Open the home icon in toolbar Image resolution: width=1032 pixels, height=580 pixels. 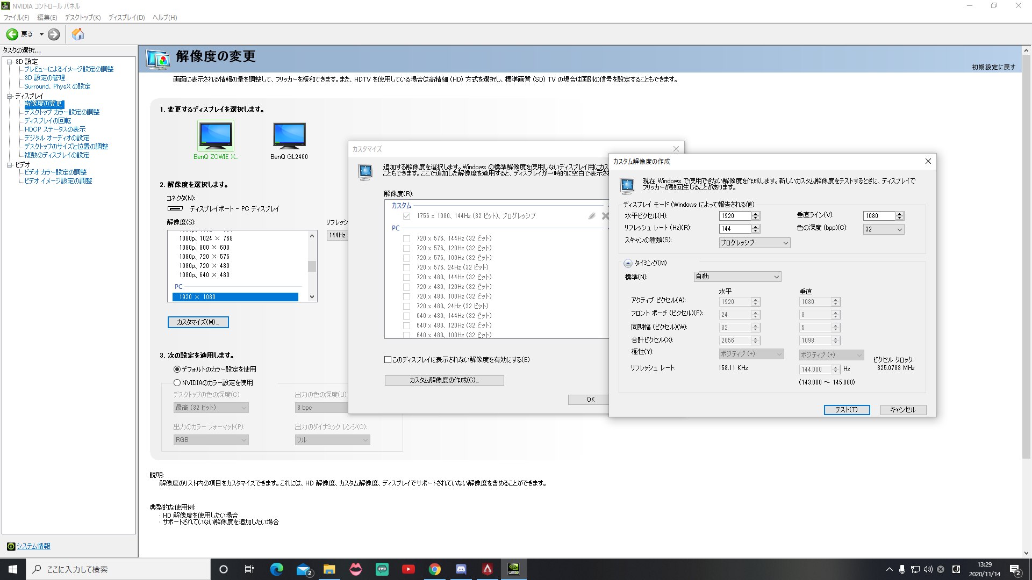tap(78, 34)
